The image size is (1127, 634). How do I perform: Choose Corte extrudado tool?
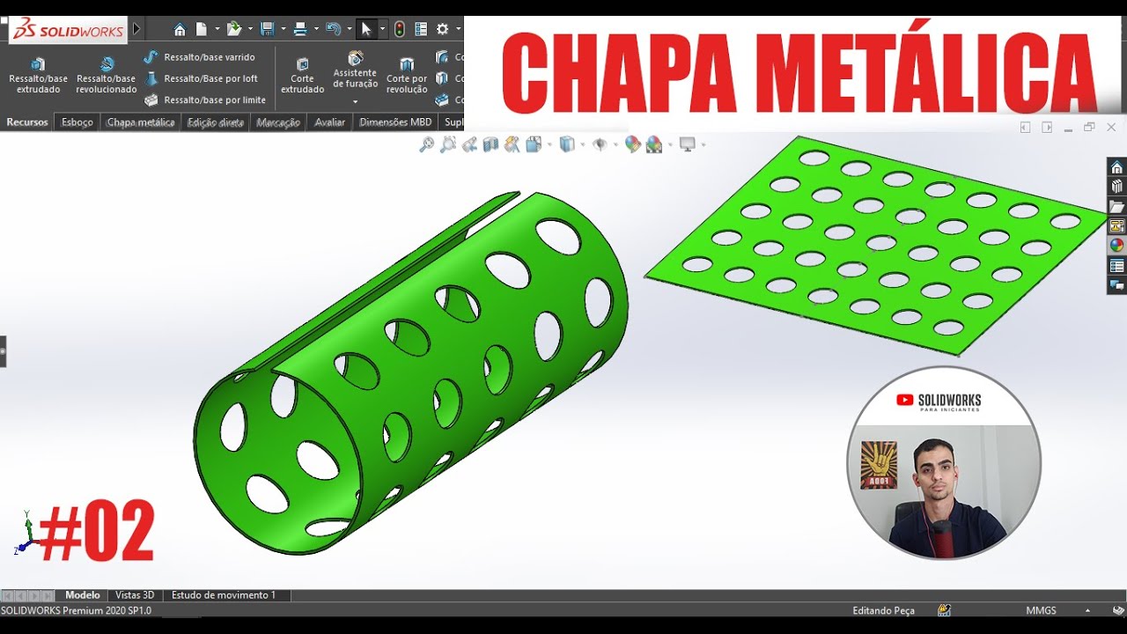pyautogui.click(x=303, y=76)
